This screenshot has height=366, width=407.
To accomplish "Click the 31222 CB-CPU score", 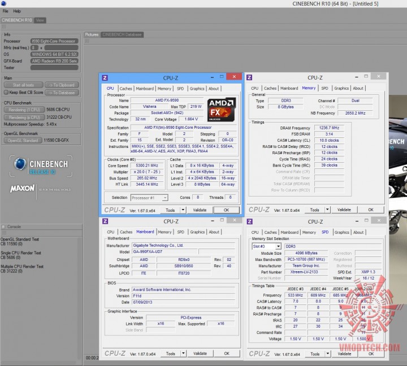I will coord(59,117).
